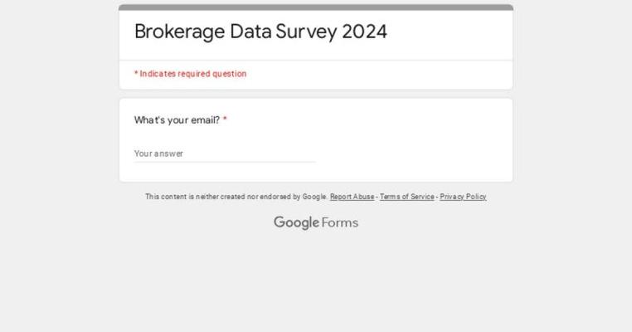Open the Privacy Policy link

point(463,197)
